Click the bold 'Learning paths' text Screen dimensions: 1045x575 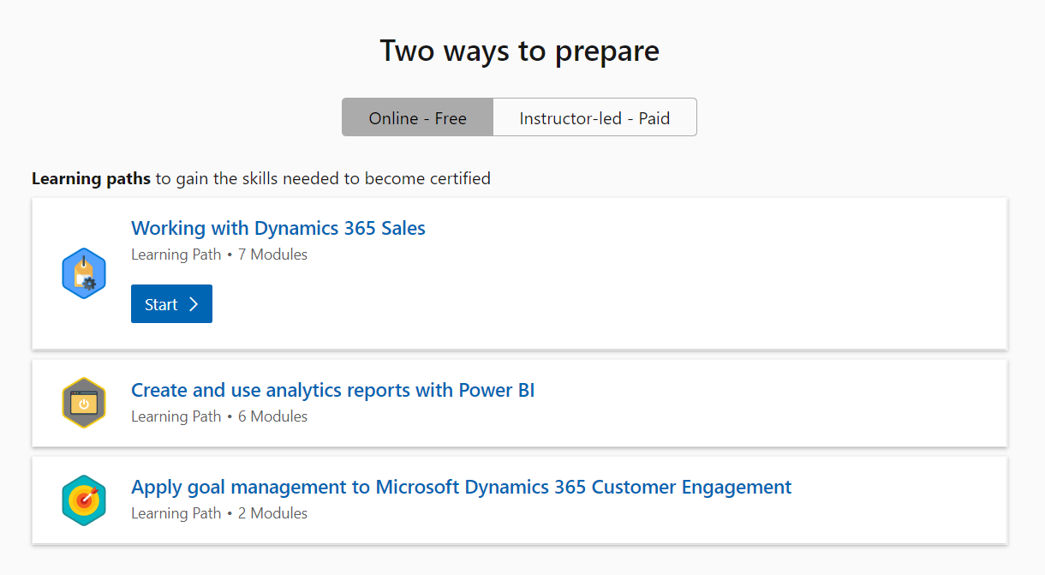click(x=91, y=178)
